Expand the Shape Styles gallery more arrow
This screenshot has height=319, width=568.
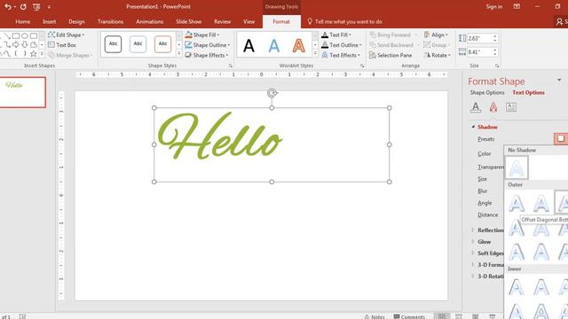click(179, 53)
